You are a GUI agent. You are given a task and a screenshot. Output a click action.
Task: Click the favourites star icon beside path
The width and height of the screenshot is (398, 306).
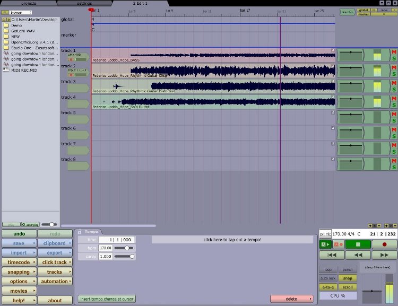8,20
